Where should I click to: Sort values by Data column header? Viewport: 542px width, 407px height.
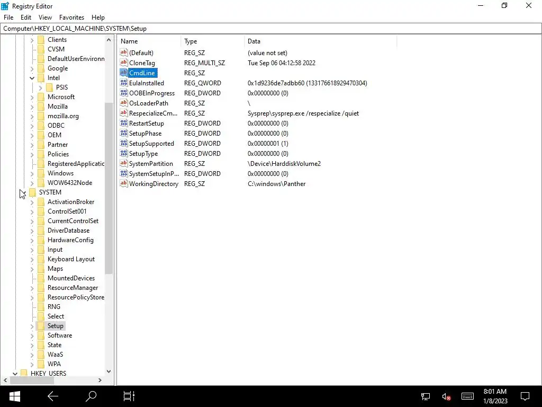320,41
